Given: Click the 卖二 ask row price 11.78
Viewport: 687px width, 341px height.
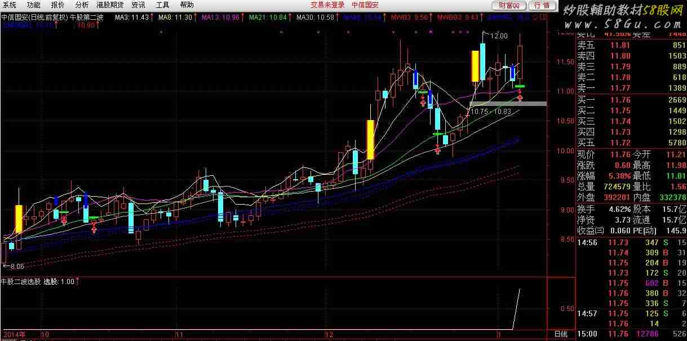Looking at the screenshot, I should pyautogui.click(x=620, y=78).
